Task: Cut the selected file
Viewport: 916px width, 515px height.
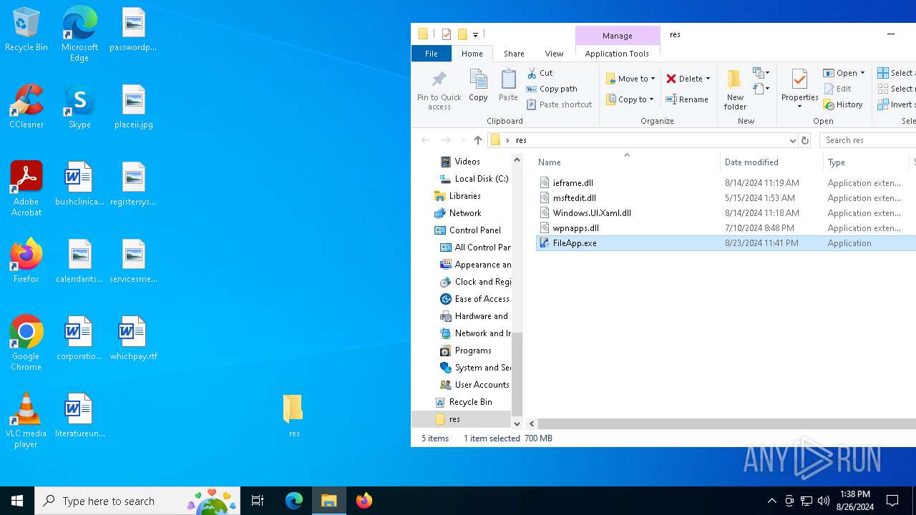Action: coord(540,73)
